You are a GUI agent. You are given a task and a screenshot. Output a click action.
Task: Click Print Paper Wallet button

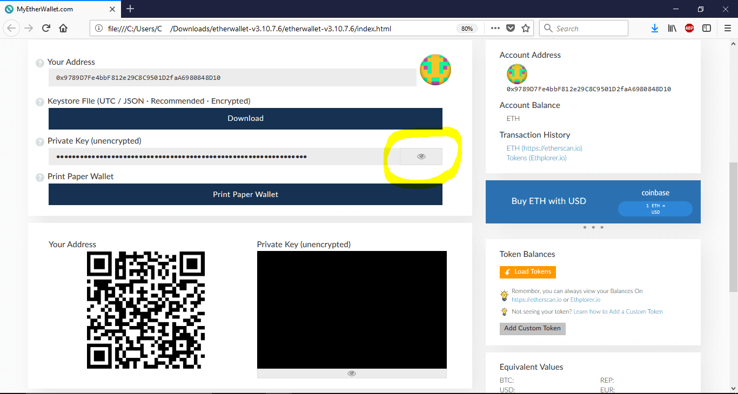tap(245, 194)
